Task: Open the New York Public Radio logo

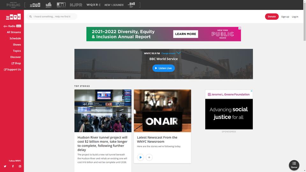Action: (13, 5)
